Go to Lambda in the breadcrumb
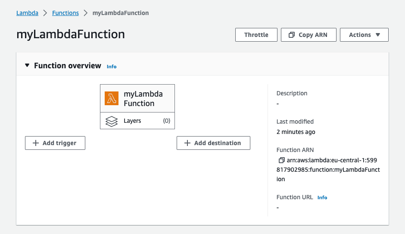The image size is (405, 234). (27, 13)
